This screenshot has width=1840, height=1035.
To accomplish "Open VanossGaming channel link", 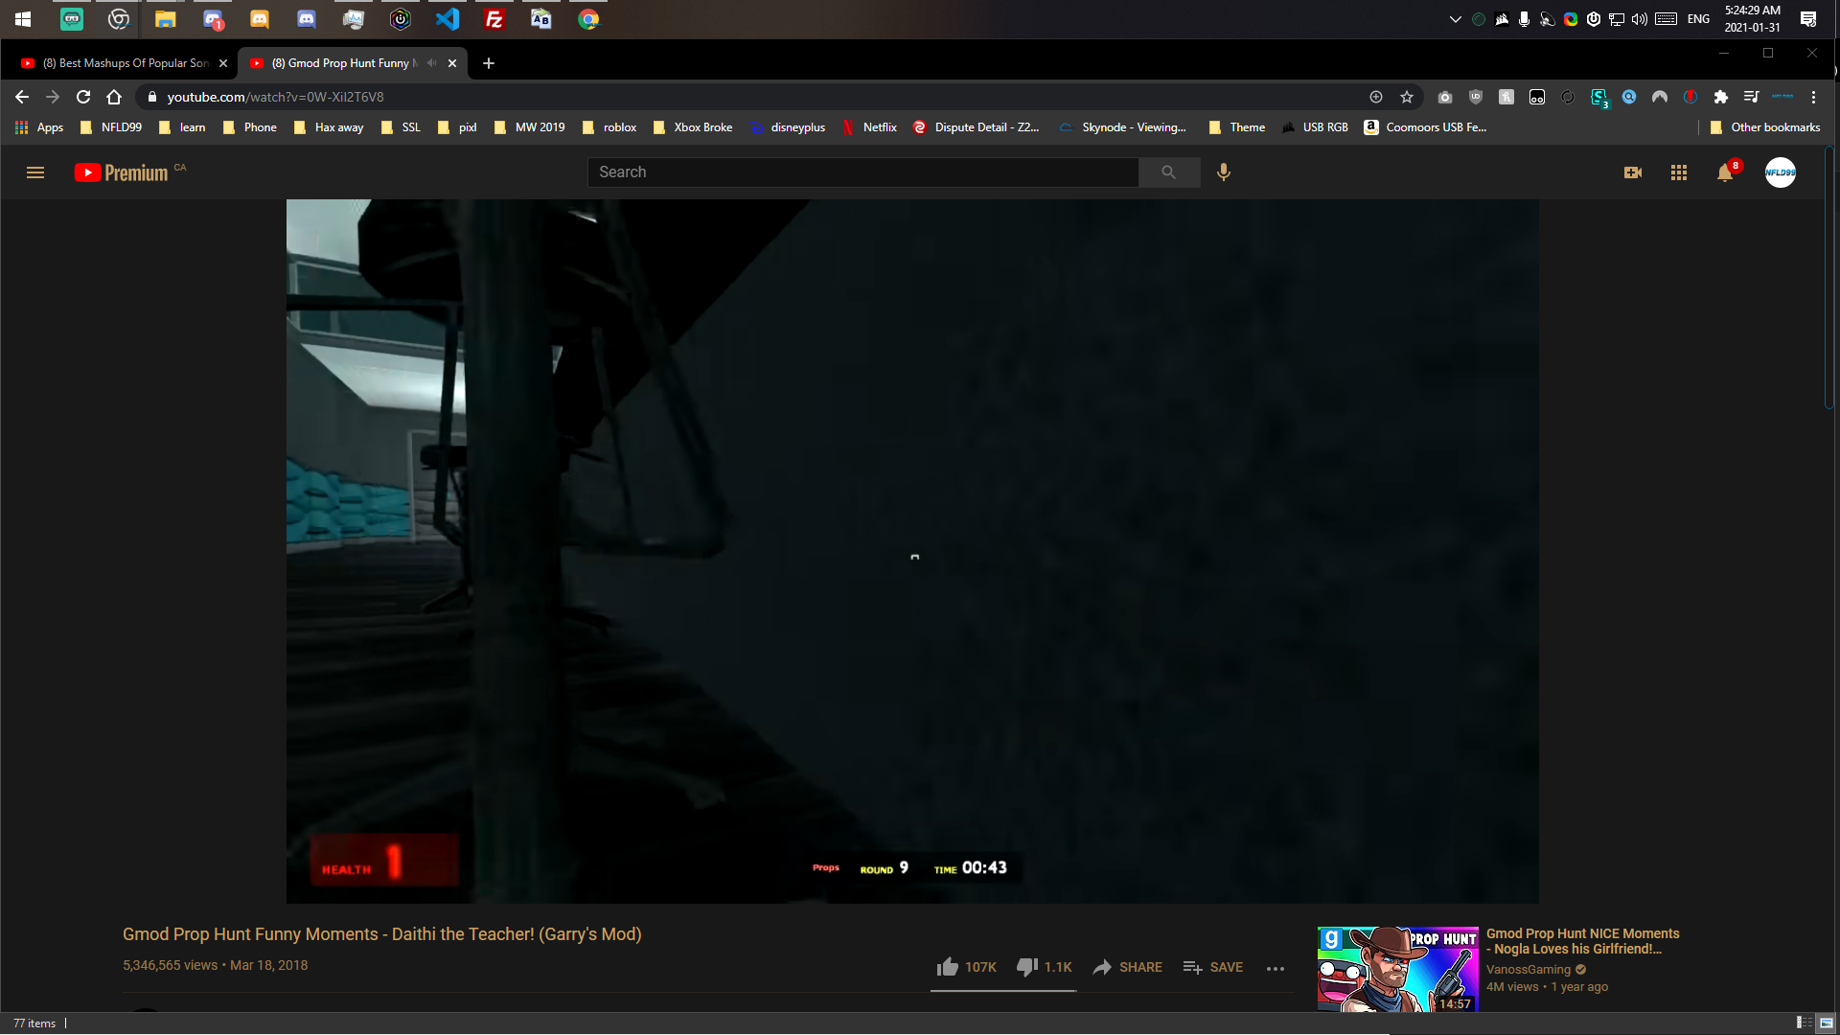I will 1529,969.
